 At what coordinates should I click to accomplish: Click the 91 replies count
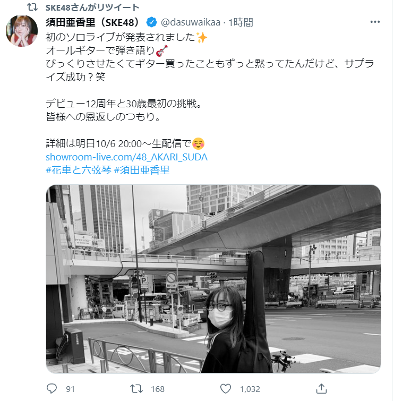tap(70, 389)
